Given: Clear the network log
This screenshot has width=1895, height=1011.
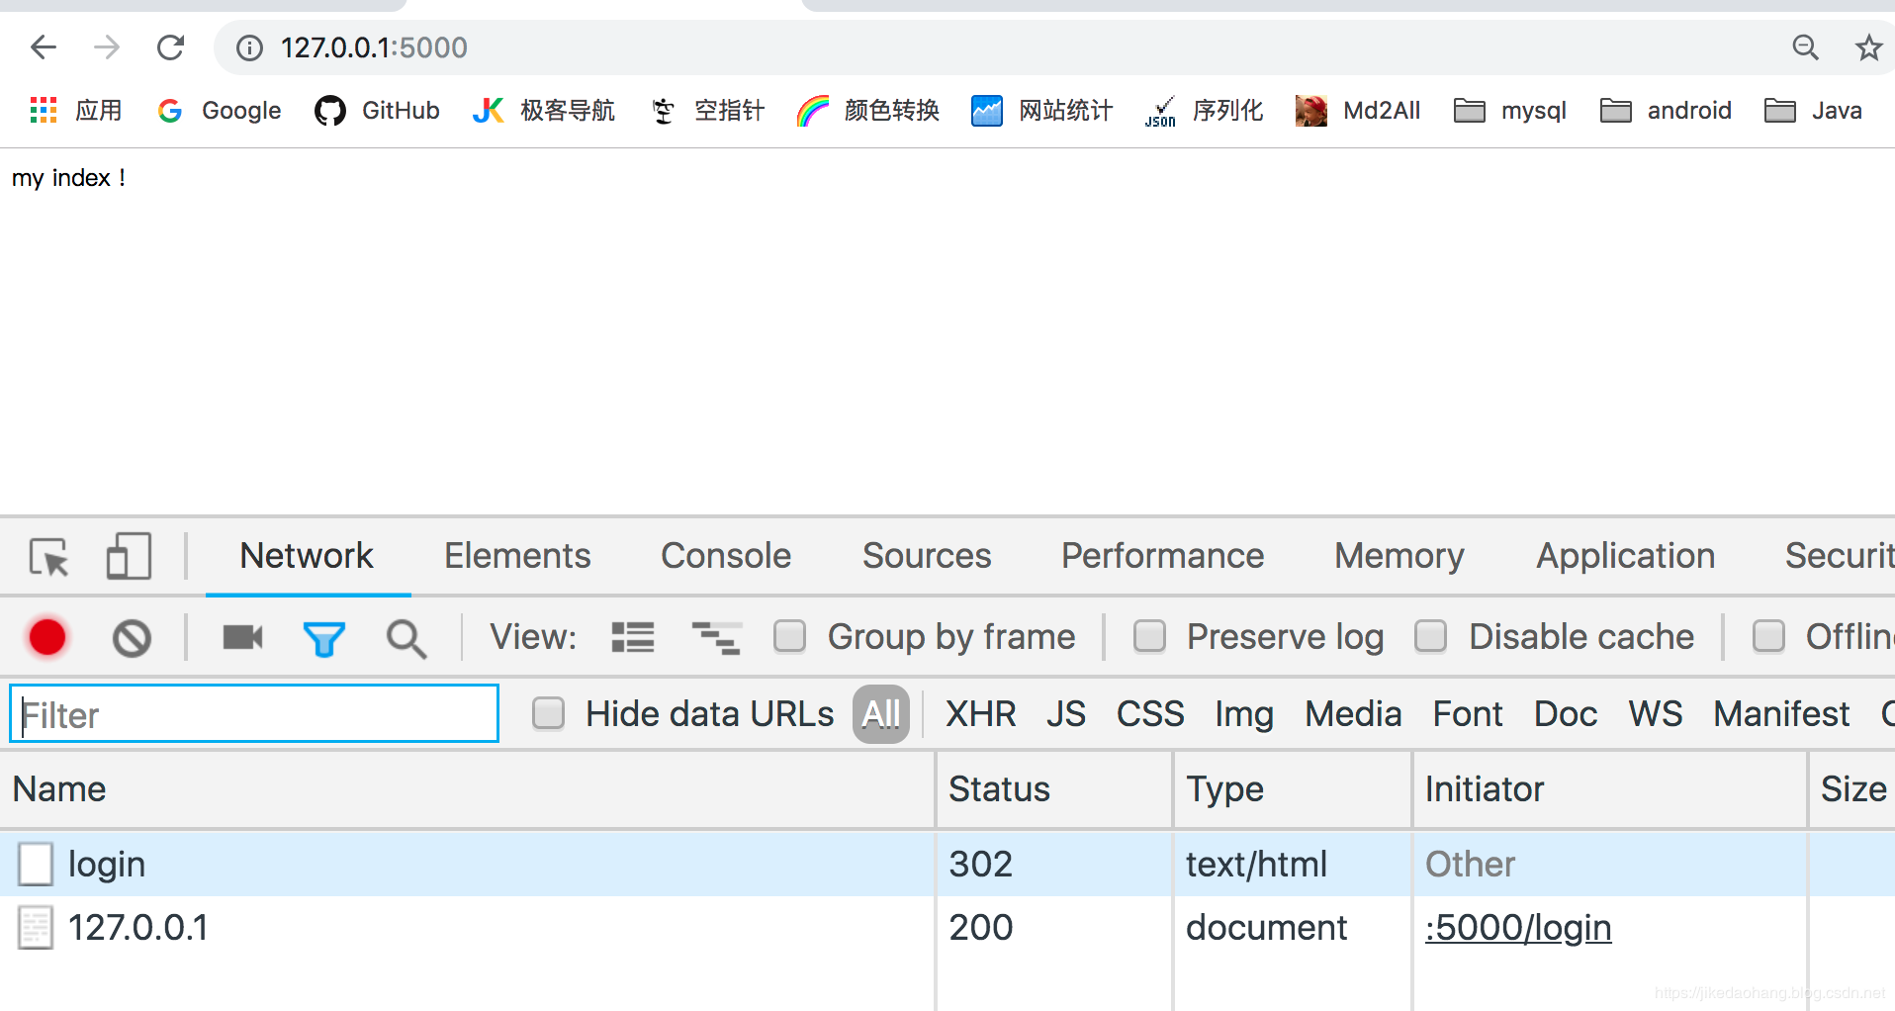Looking at the screenshot, I should [x=132, y=638].
